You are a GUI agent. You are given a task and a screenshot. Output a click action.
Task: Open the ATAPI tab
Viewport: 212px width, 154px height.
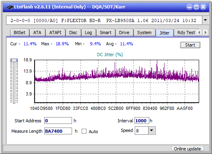55,32
